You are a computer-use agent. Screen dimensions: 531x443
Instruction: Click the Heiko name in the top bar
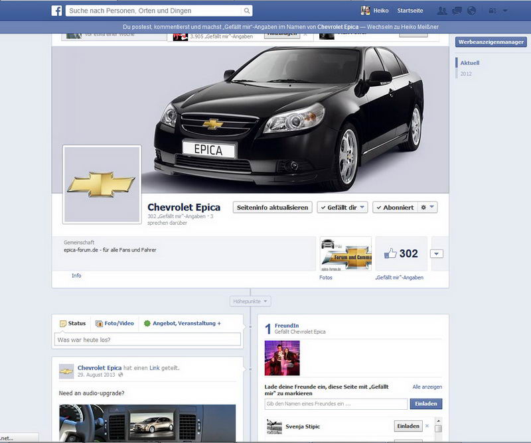coord(381,11)
